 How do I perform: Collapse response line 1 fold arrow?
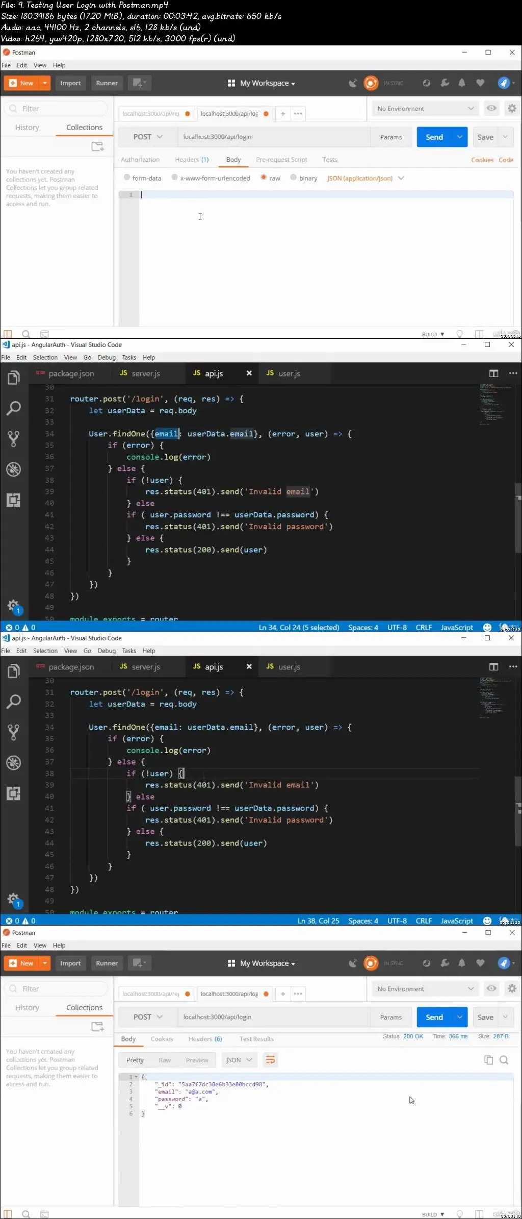136,1077
